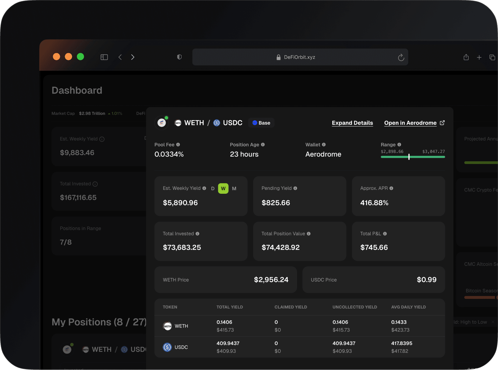Click the WETH token icon in header
Image resolution: width=498 pixels, height=370 pixels.
[178, 123]
